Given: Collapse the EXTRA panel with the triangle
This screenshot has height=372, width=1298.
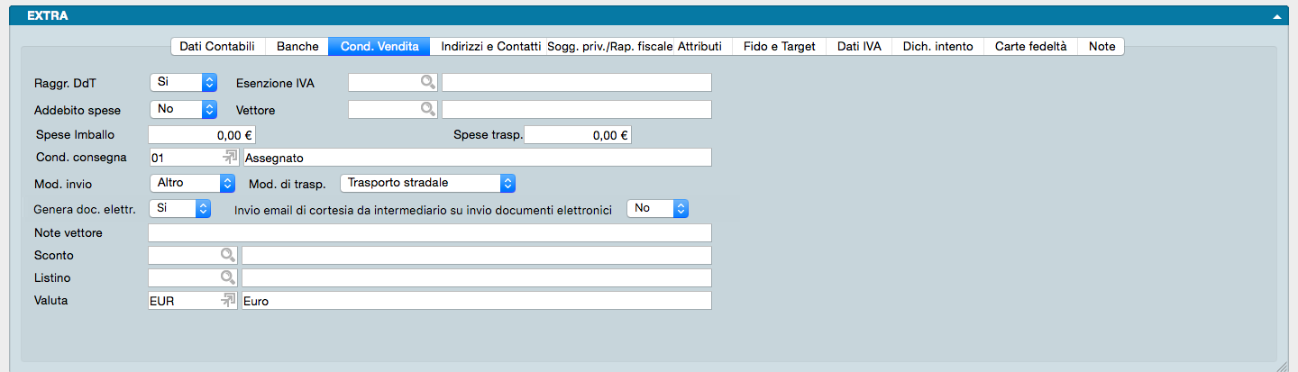Looking at the screenshot, I should [x=1276, y=16].
